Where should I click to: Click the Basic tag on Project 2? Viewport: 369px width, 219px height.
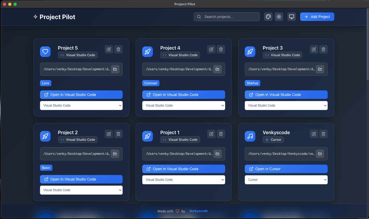[46, 168]
